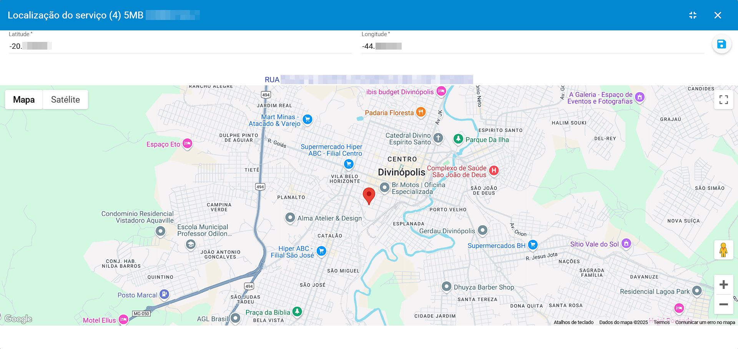This screenshot has width=738, height=349.
Task: Click the MG-050 highway shield
Action: click(x=141, y=314)
